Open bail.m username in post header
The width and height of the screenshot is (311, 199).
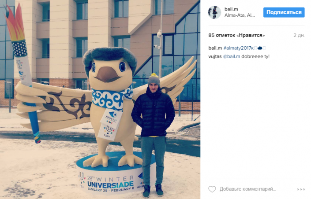[x=231, y=9]
